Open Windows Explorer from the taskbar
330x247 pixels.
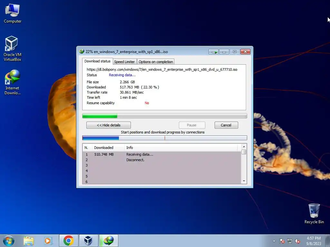(x=29, y=241)
